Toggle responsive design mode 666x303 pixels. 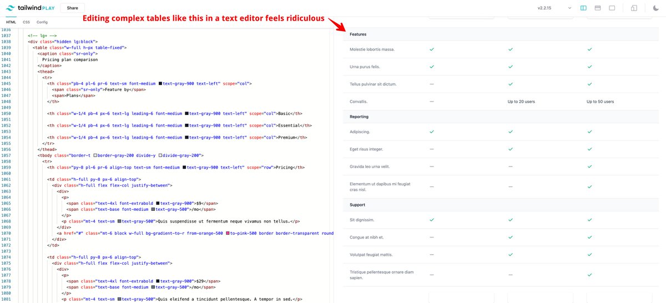634,8
